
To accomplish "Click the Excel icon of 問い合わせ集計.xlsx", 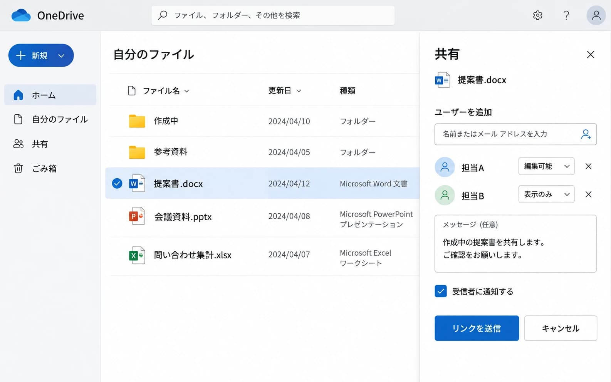I will click(x=137, y=255).
